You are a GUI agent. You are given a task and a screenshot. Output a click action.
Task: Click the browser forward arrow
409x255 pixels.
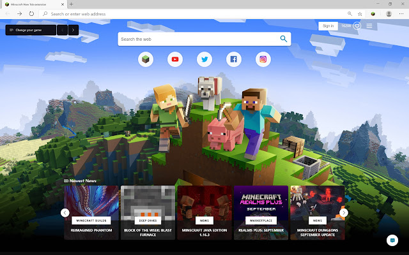[20, 13]
